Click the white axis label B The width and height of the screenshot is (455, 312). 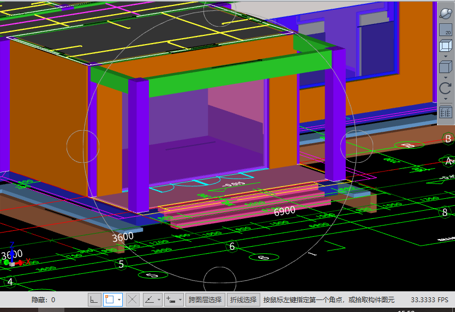(x=448, y=139)
